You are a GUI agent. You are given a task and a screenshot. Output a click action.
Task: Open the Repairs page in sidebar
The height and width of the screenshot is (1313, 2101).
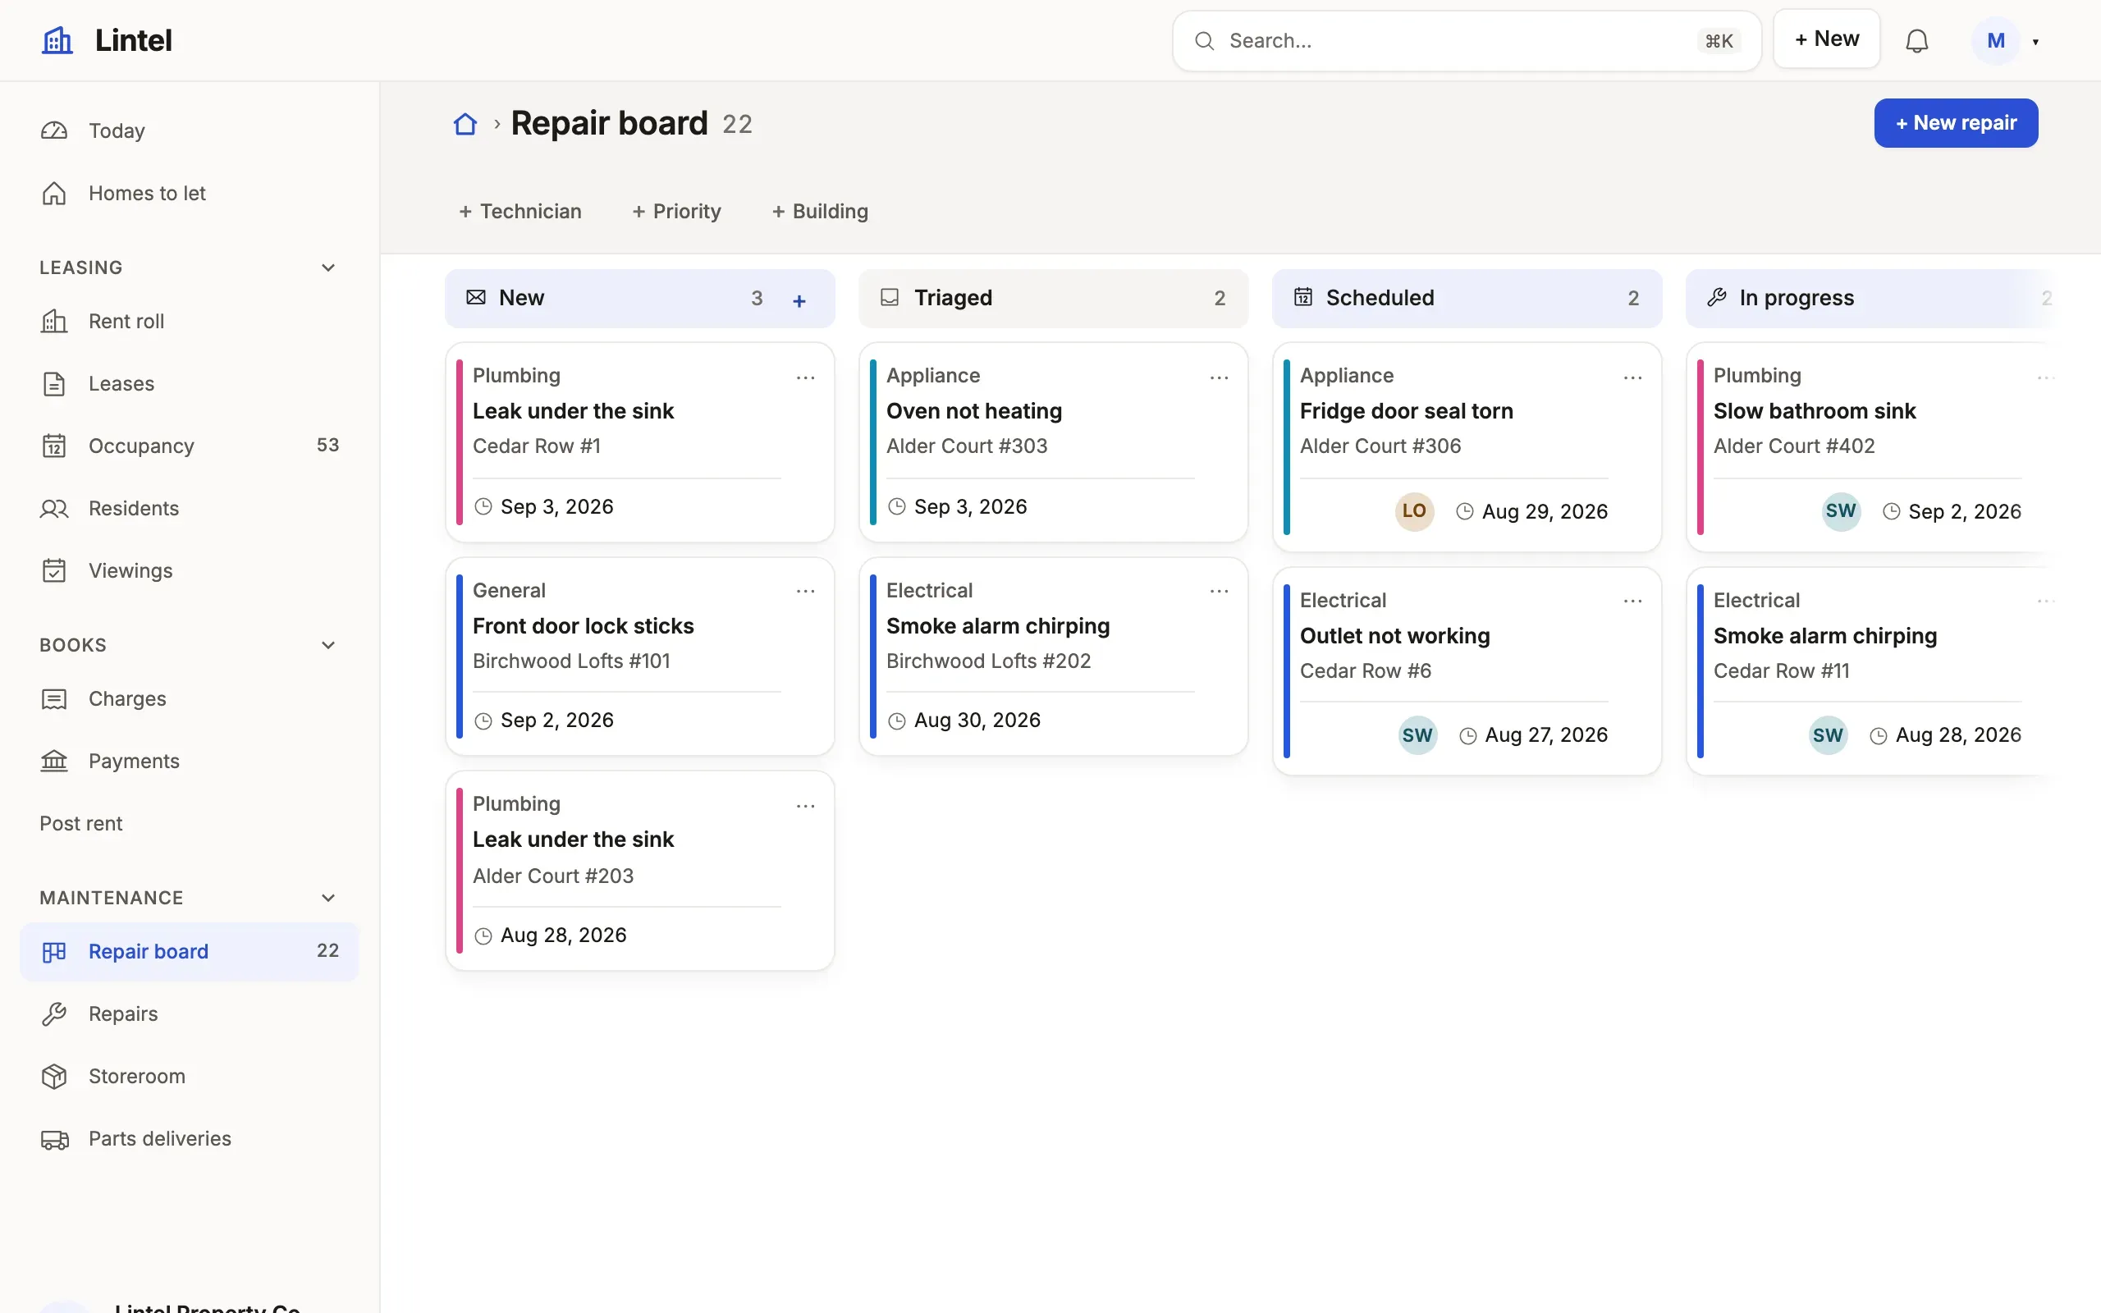[190, 1014]
